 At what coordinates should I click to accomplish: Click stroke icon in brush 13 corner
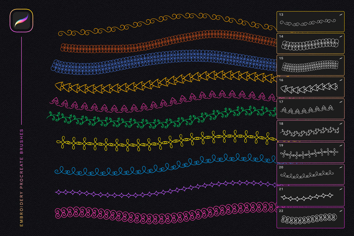click(x=341, y=15)
